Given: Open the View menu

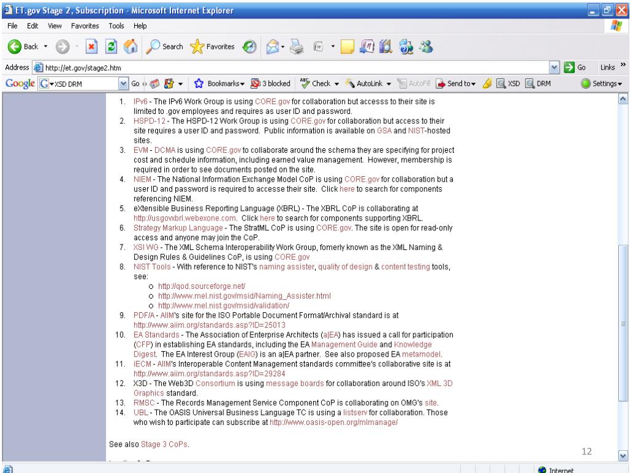Looking at the screenshot, I should pos(55,26).
